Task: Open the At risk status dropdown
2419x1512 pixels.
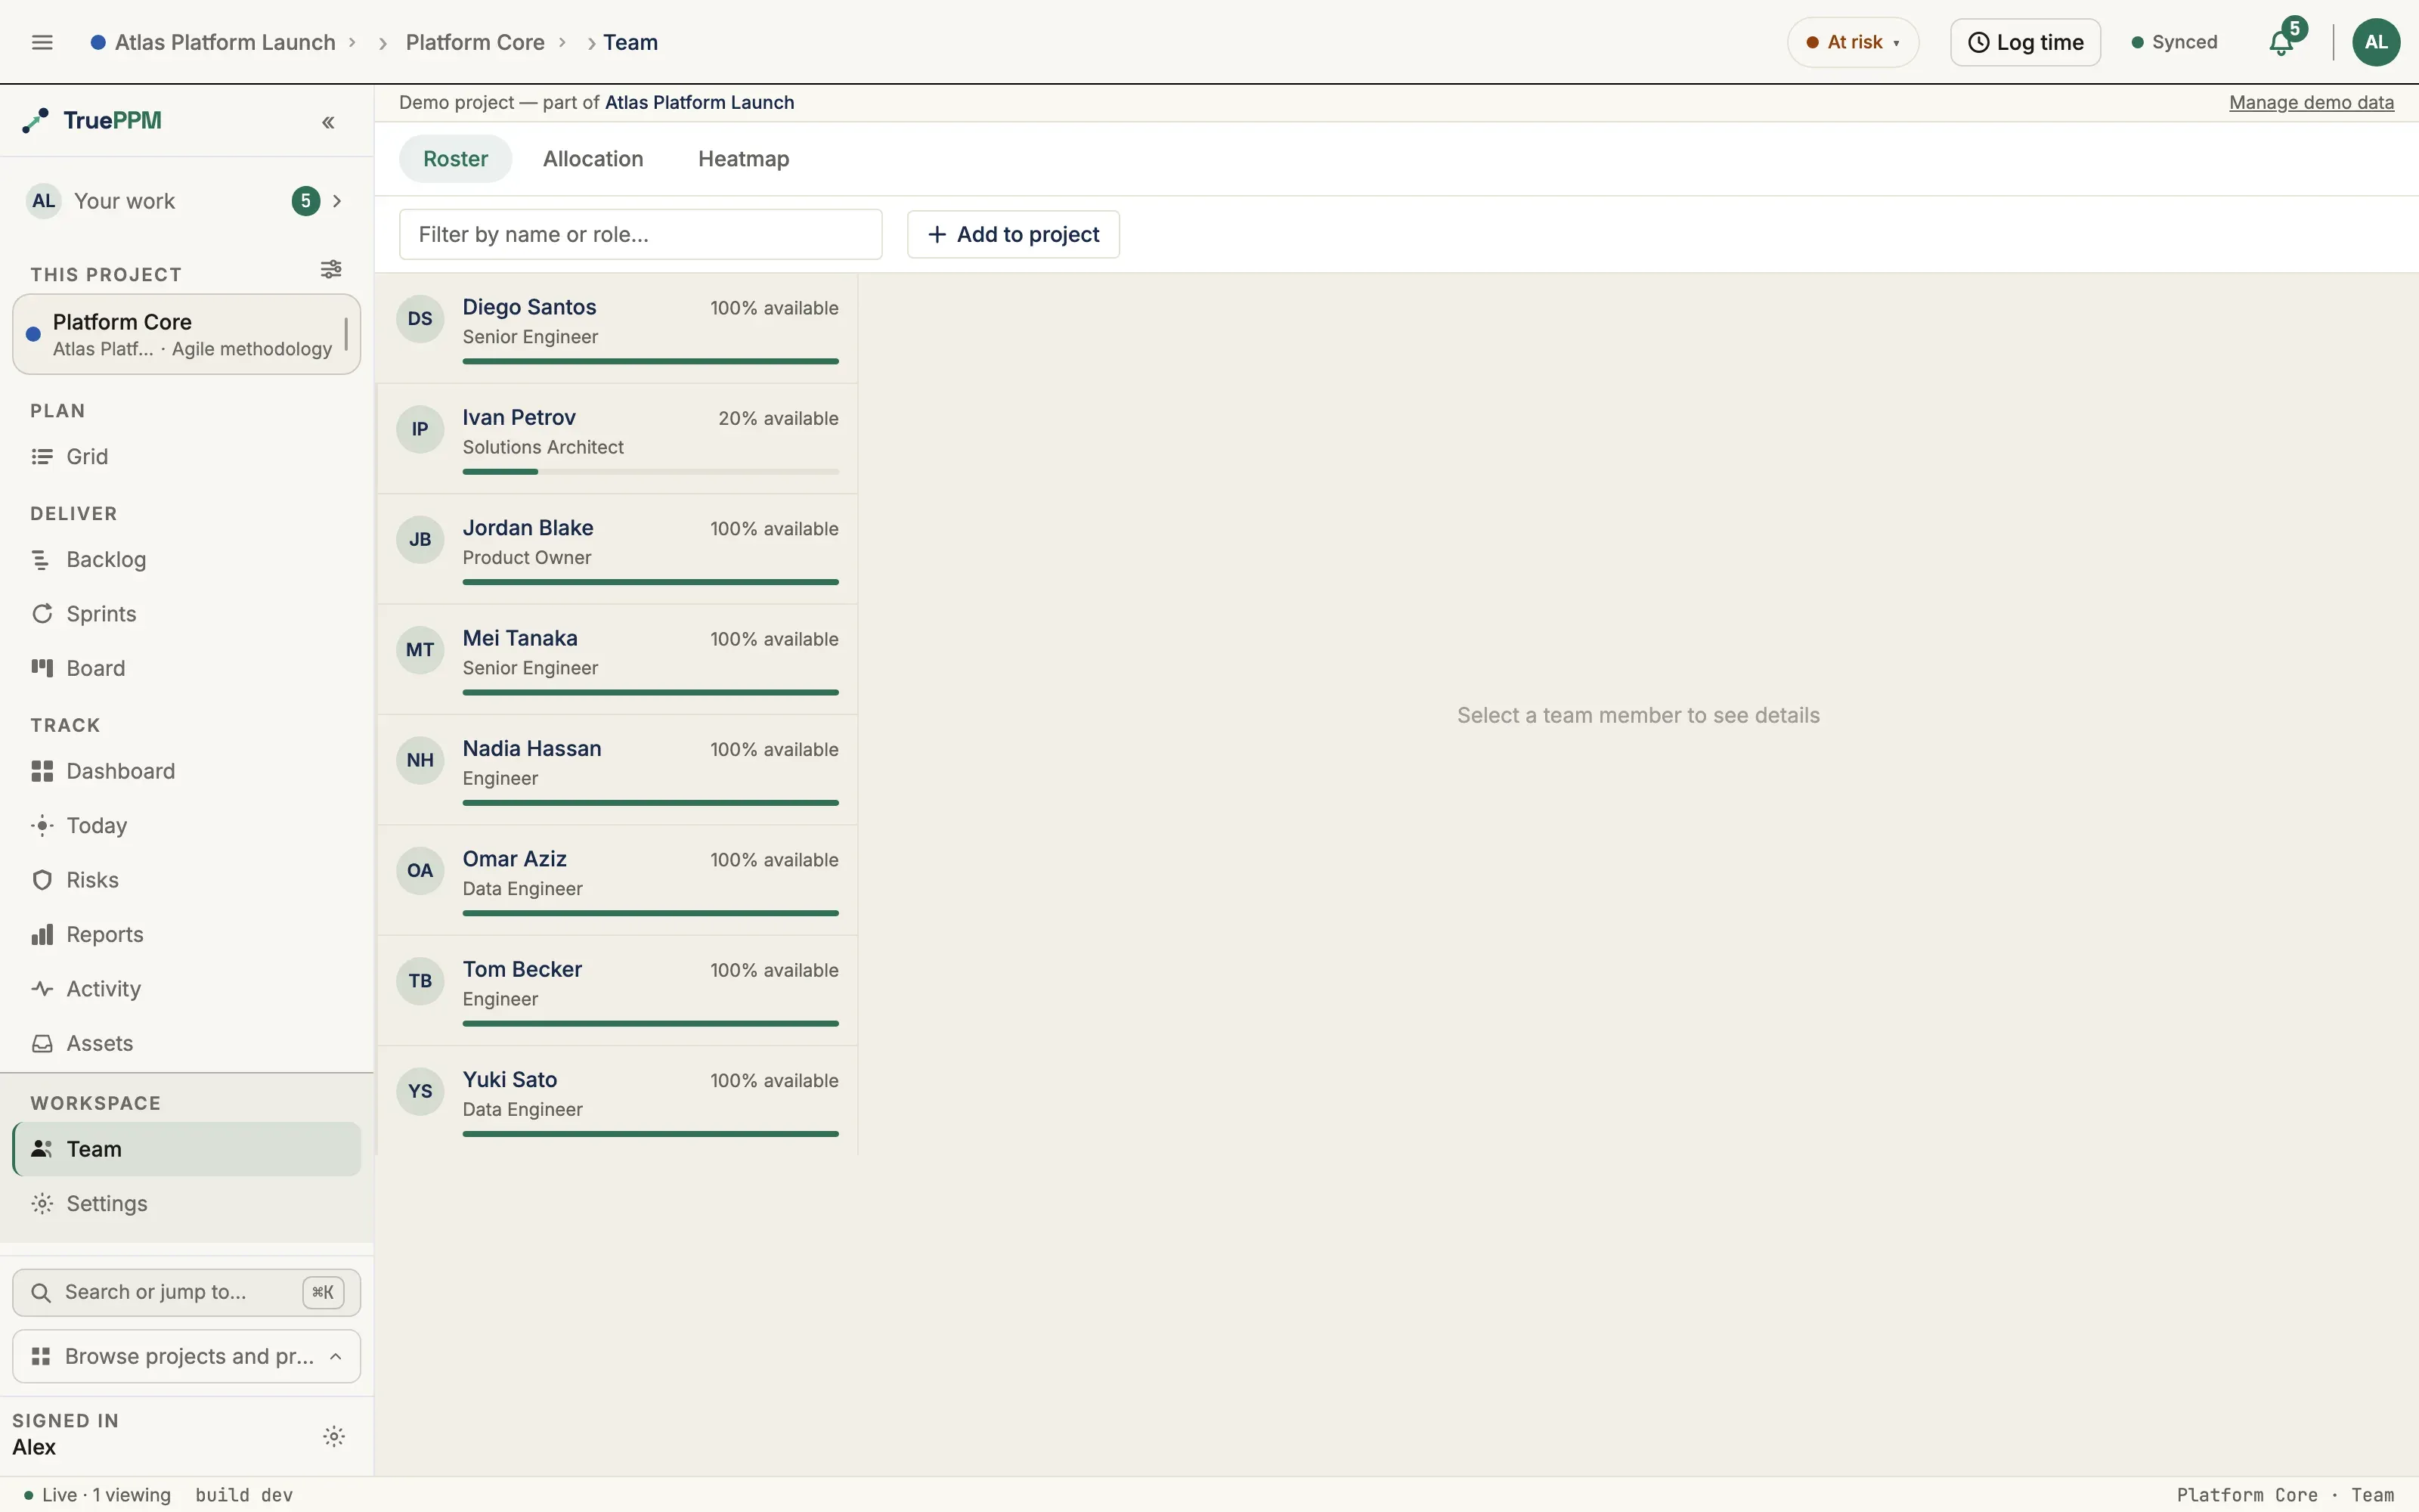Action: point(1852,42)
